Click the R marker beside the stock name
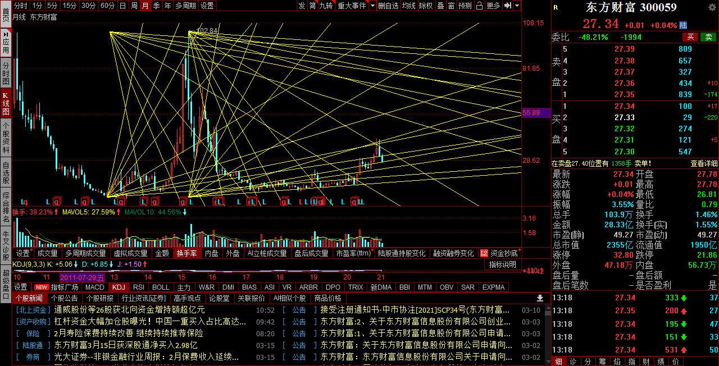 556,7
